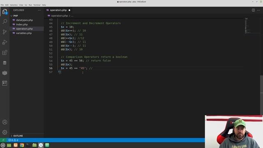The width and height of the screenshot is (263, 148).
Task: Open the editor More Actions ellipsis
Action: click(258, 10)
